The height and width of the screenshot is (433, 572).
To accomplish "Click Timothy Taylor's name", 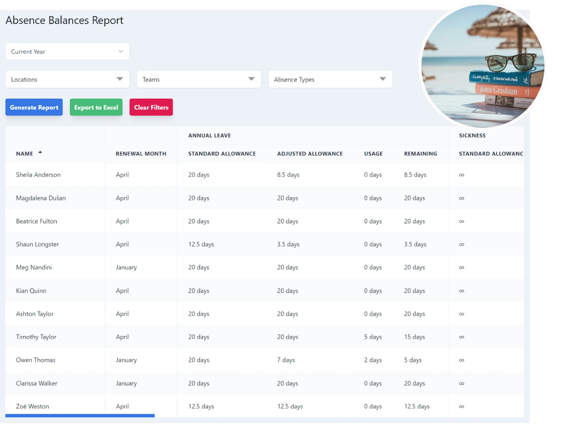I will tap(36, 337).
